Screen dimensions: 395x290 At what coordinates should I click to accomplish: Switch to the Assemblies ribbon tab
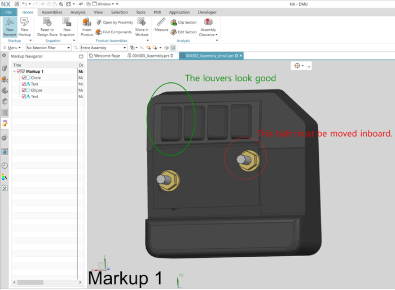coord(52,12)
